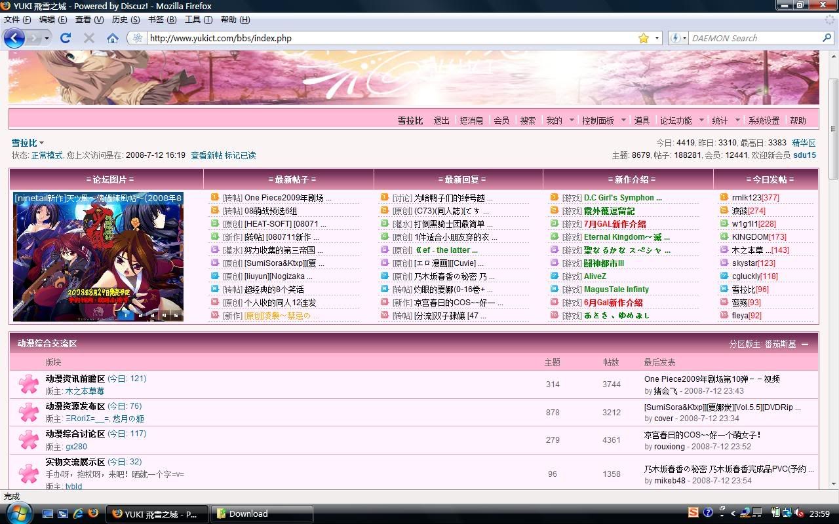Open the search engine selector icon
Viewport: 839px width, 524px height.
coord(675,38)
